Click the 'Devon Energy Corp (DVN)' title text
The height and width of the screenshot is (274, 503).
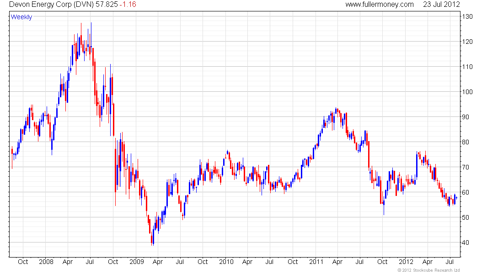pos(51,5)
